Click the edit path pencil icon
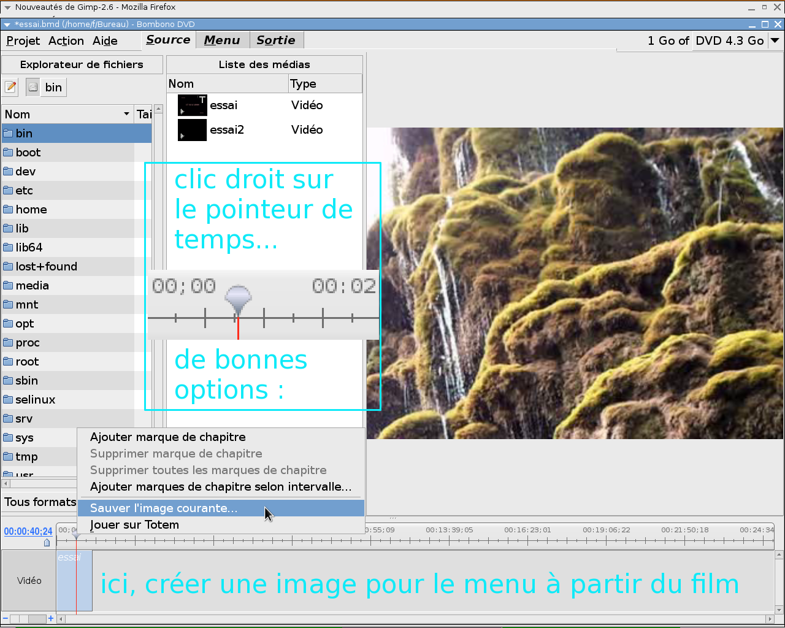Screen dimensions: 785x628 [10, 87]
